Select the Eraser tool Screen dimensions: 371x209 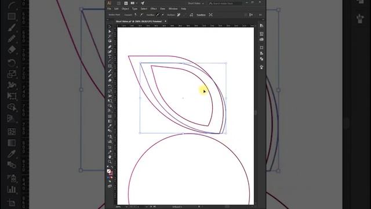110,81
